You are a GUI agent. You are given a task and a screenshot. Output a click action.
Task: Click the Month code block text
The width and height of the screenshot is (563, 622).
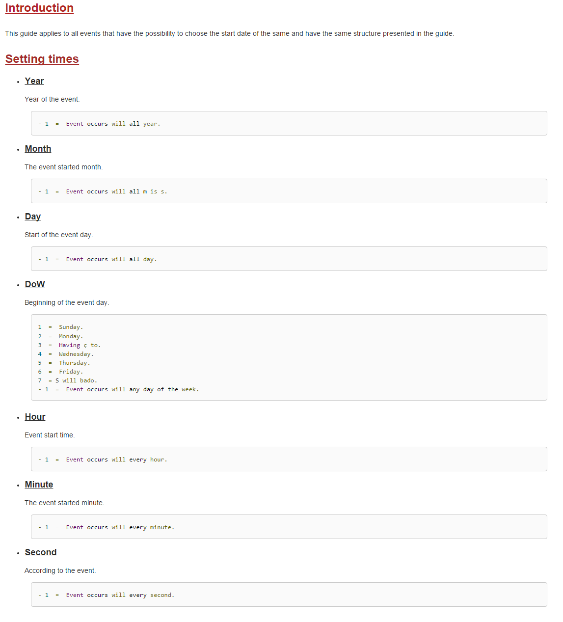pyautogui.click(x=103, y=191)
